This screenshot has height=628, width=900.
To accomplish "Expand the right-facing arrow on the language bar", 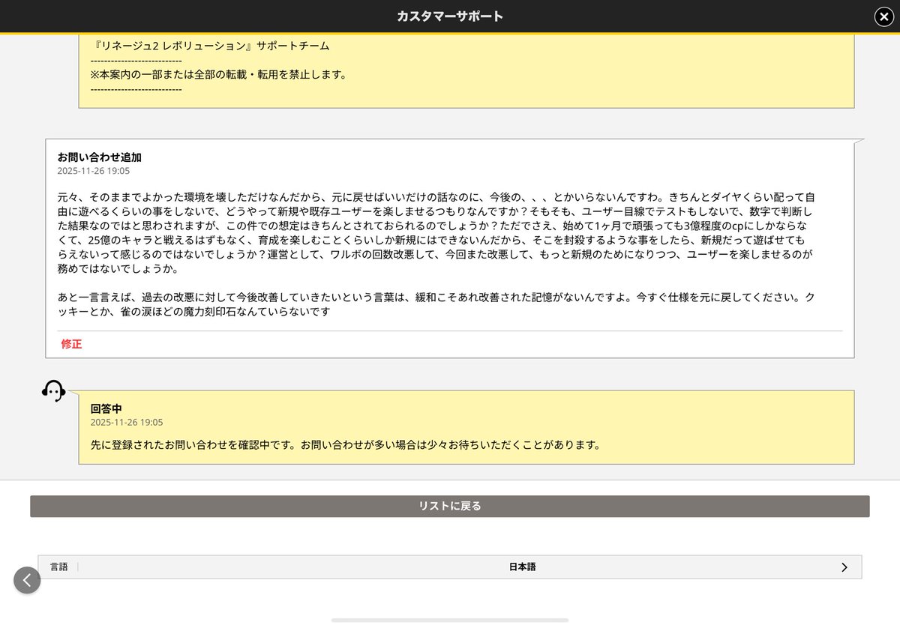I will click(x=846, y=567).
